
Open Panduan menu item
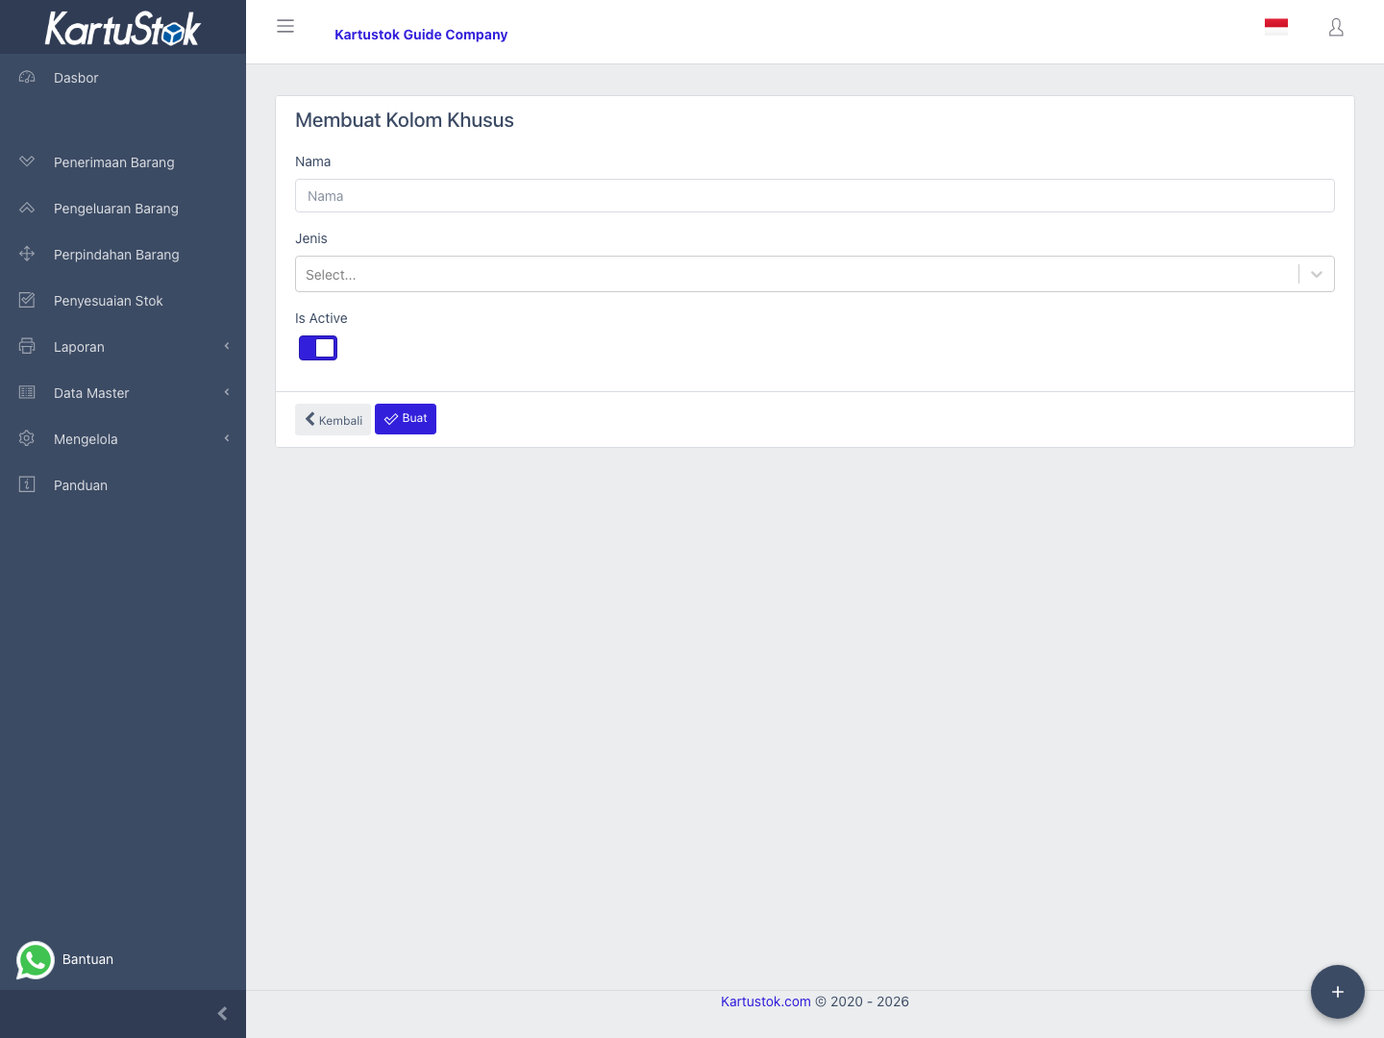123,484
